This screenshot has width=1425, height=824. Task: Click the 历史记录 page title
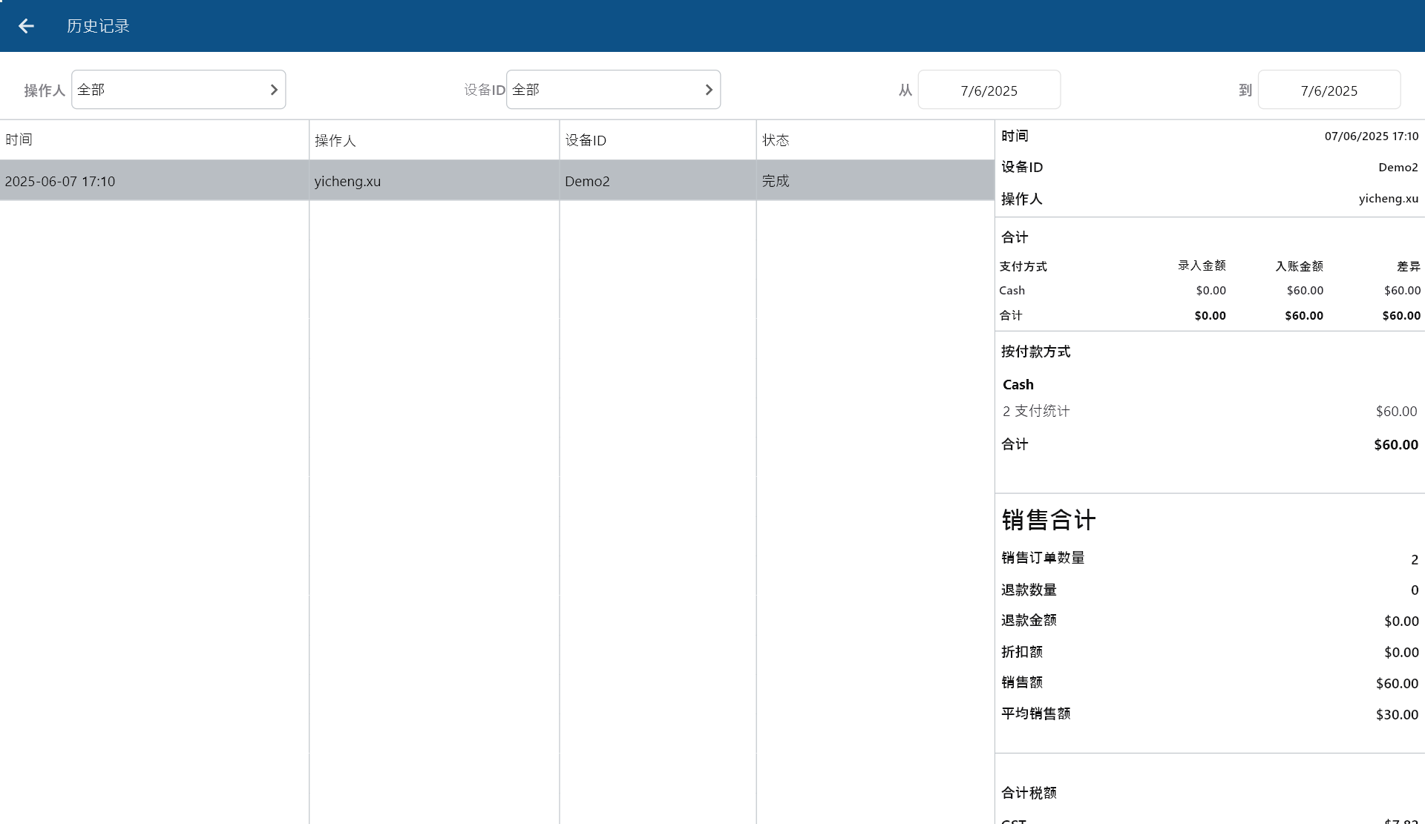click(x=98, y=26)
